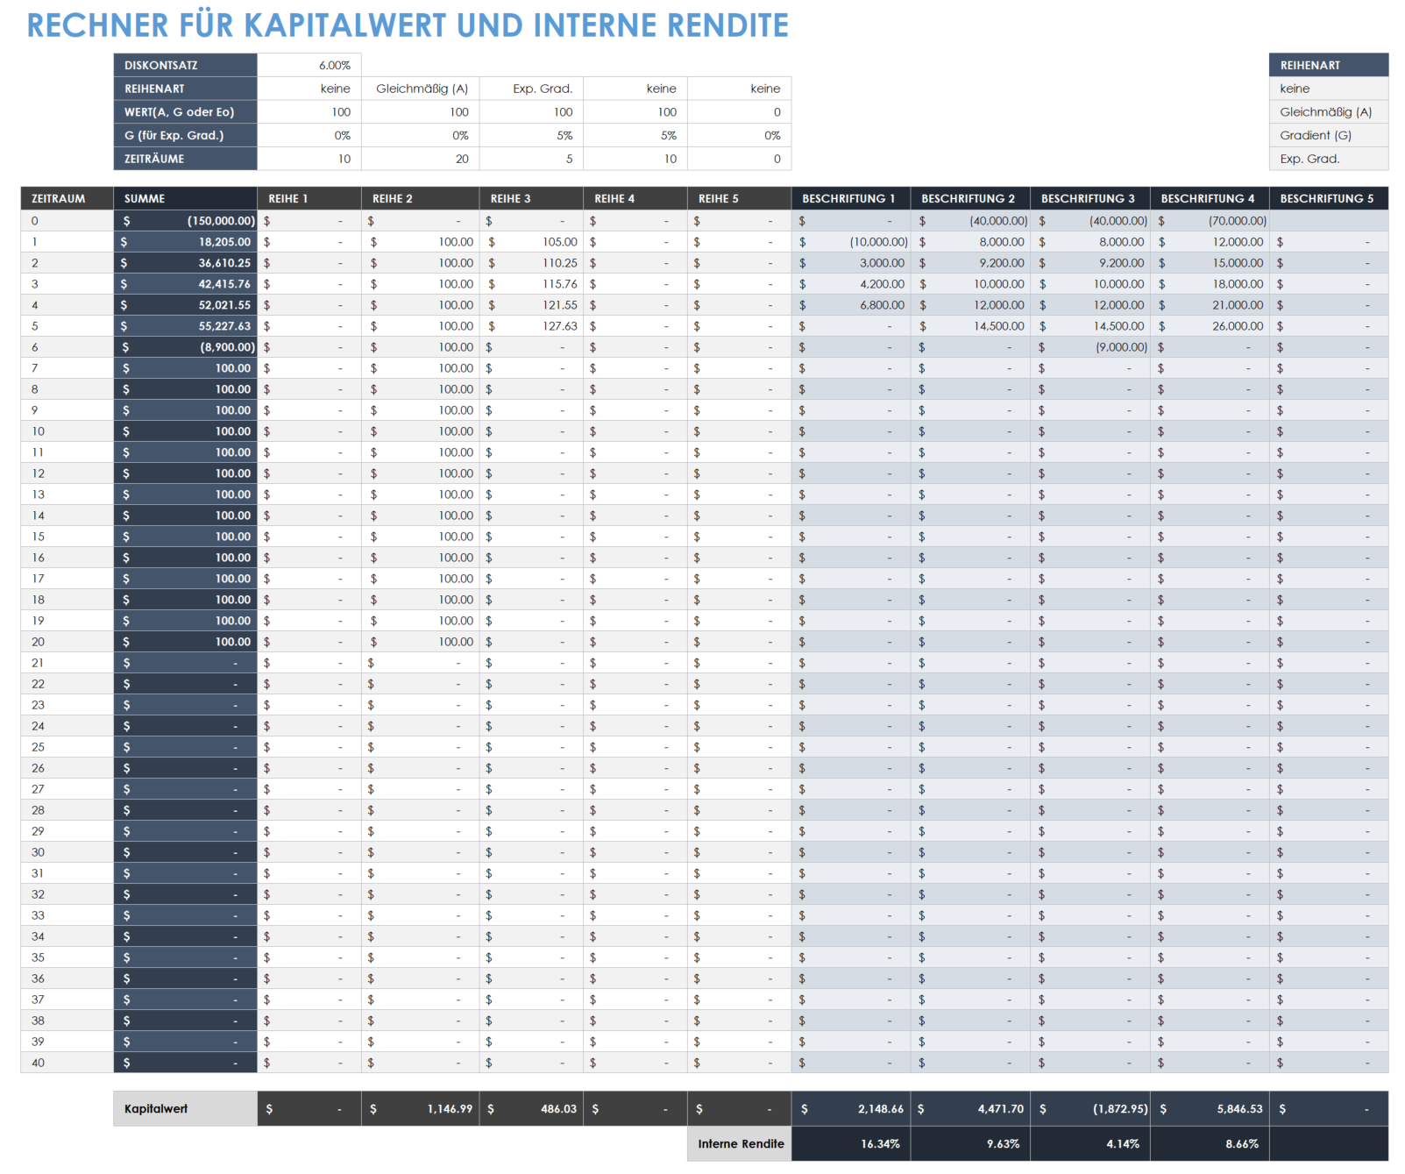Select the Beschriftung 4 cell 15,000.00
The width and height of the screenshot is (1405, 1174).
coord(1210,263)
